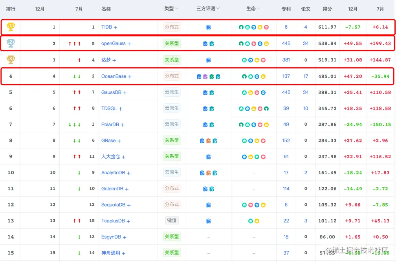Click the plus icon beside TiDB
This screenshot has width=396, height=262.
tap(115, 27)
